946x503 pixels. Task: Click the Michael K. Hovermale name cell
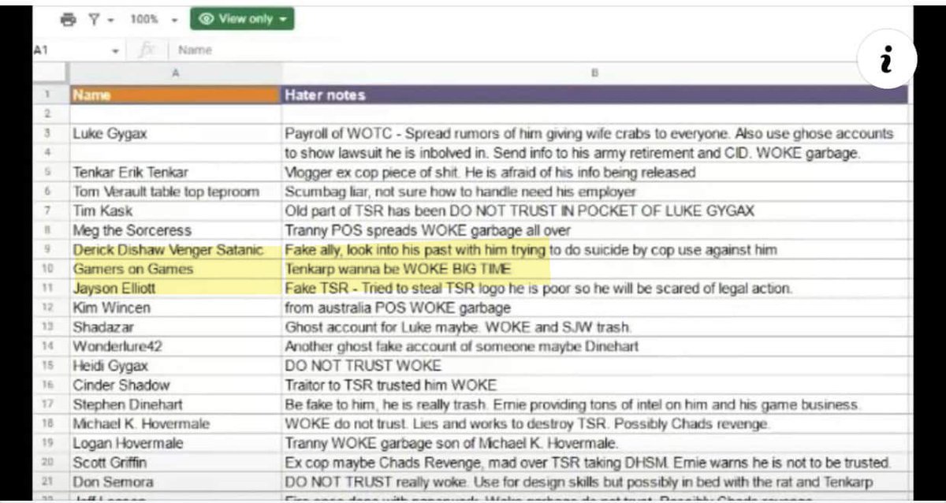tap(175, 423)
